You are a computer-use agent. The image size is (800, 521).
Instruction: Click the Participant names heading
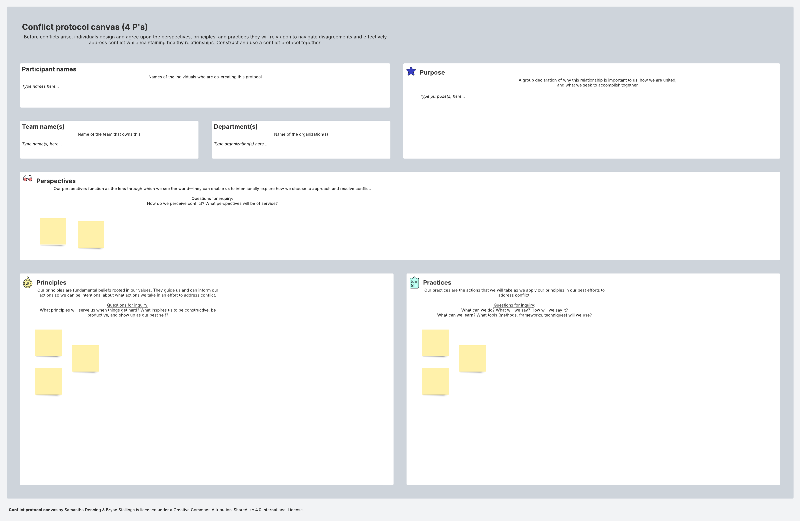(49, 69)
